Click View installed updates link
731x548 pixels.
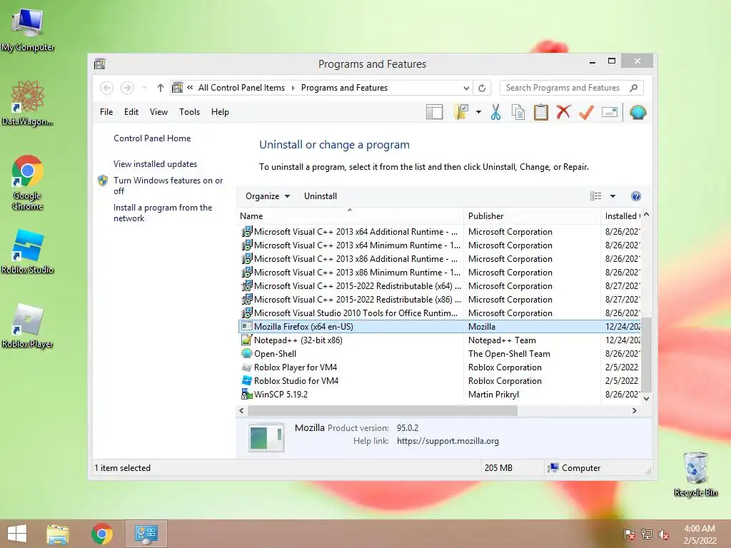[x=155, y=164]
